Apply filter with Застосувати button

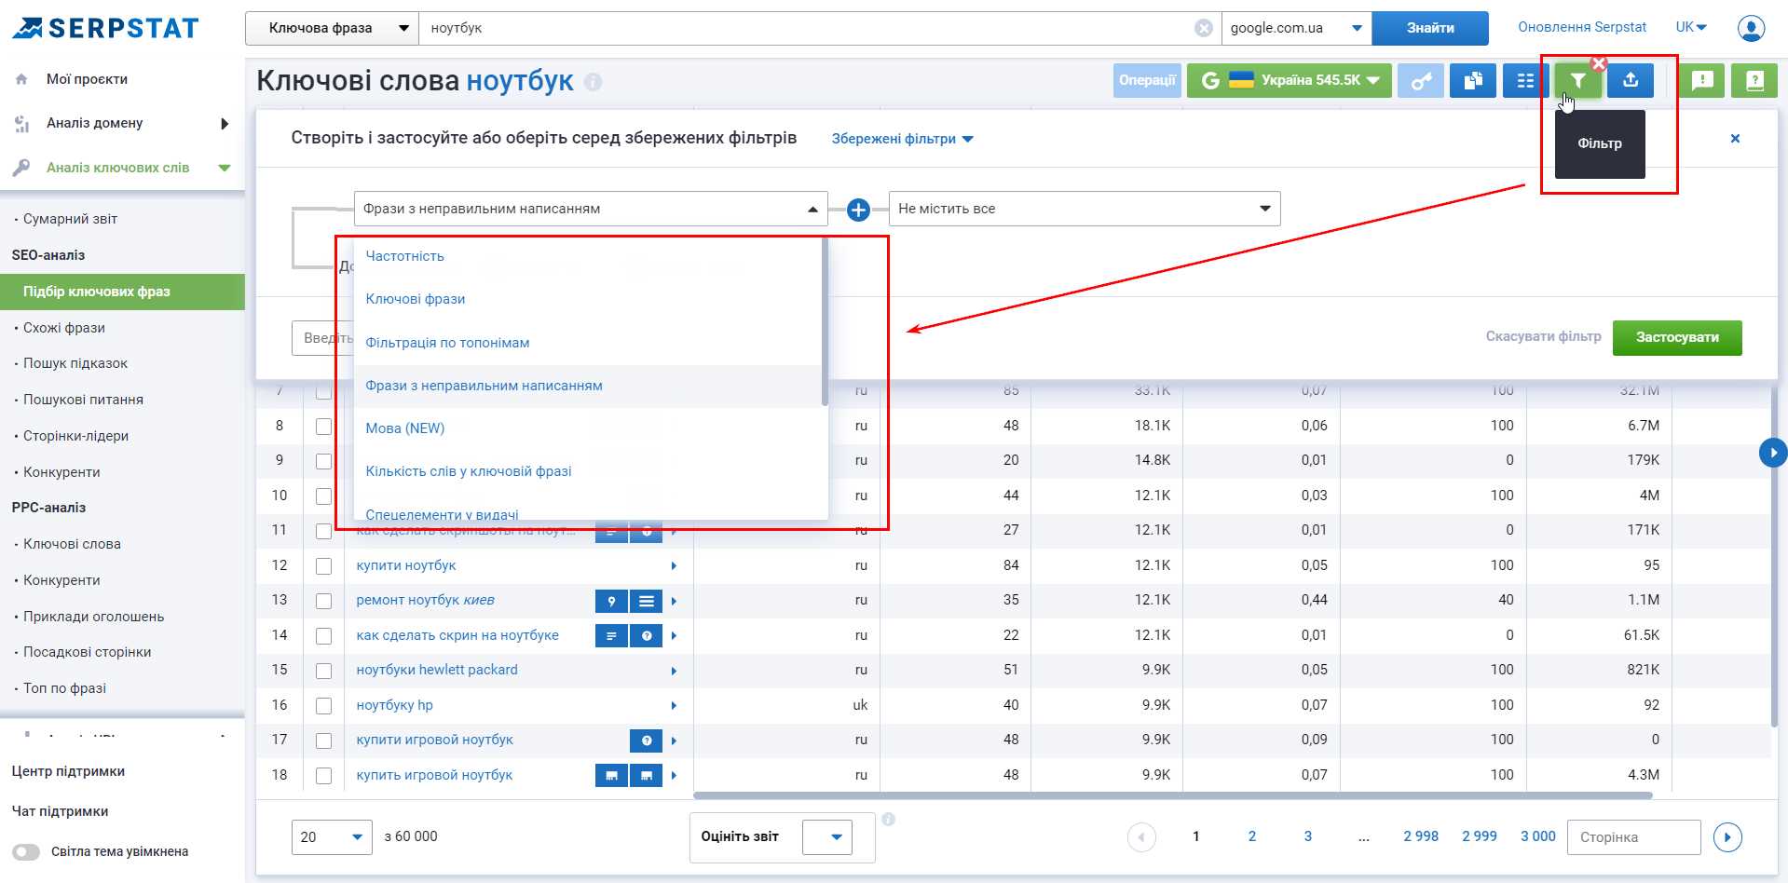click(x=1677, y=337)
